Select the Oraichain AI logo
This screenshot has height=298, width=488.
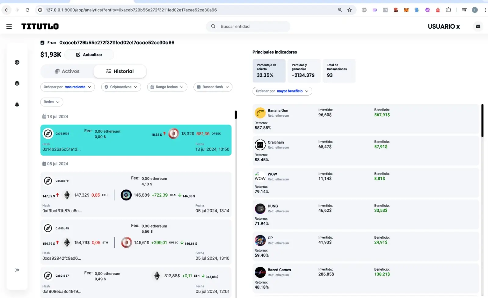coord(260,145)
